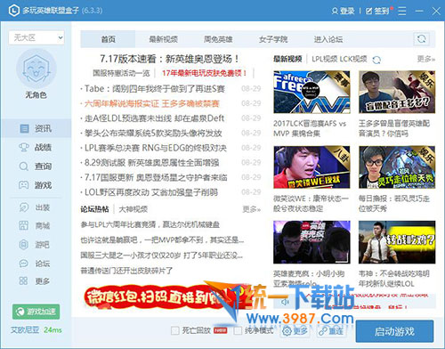This screenshot has height=349, width=445.
Task: Open the 游戏 gamepad icon in sidebar
Action: 24,185
